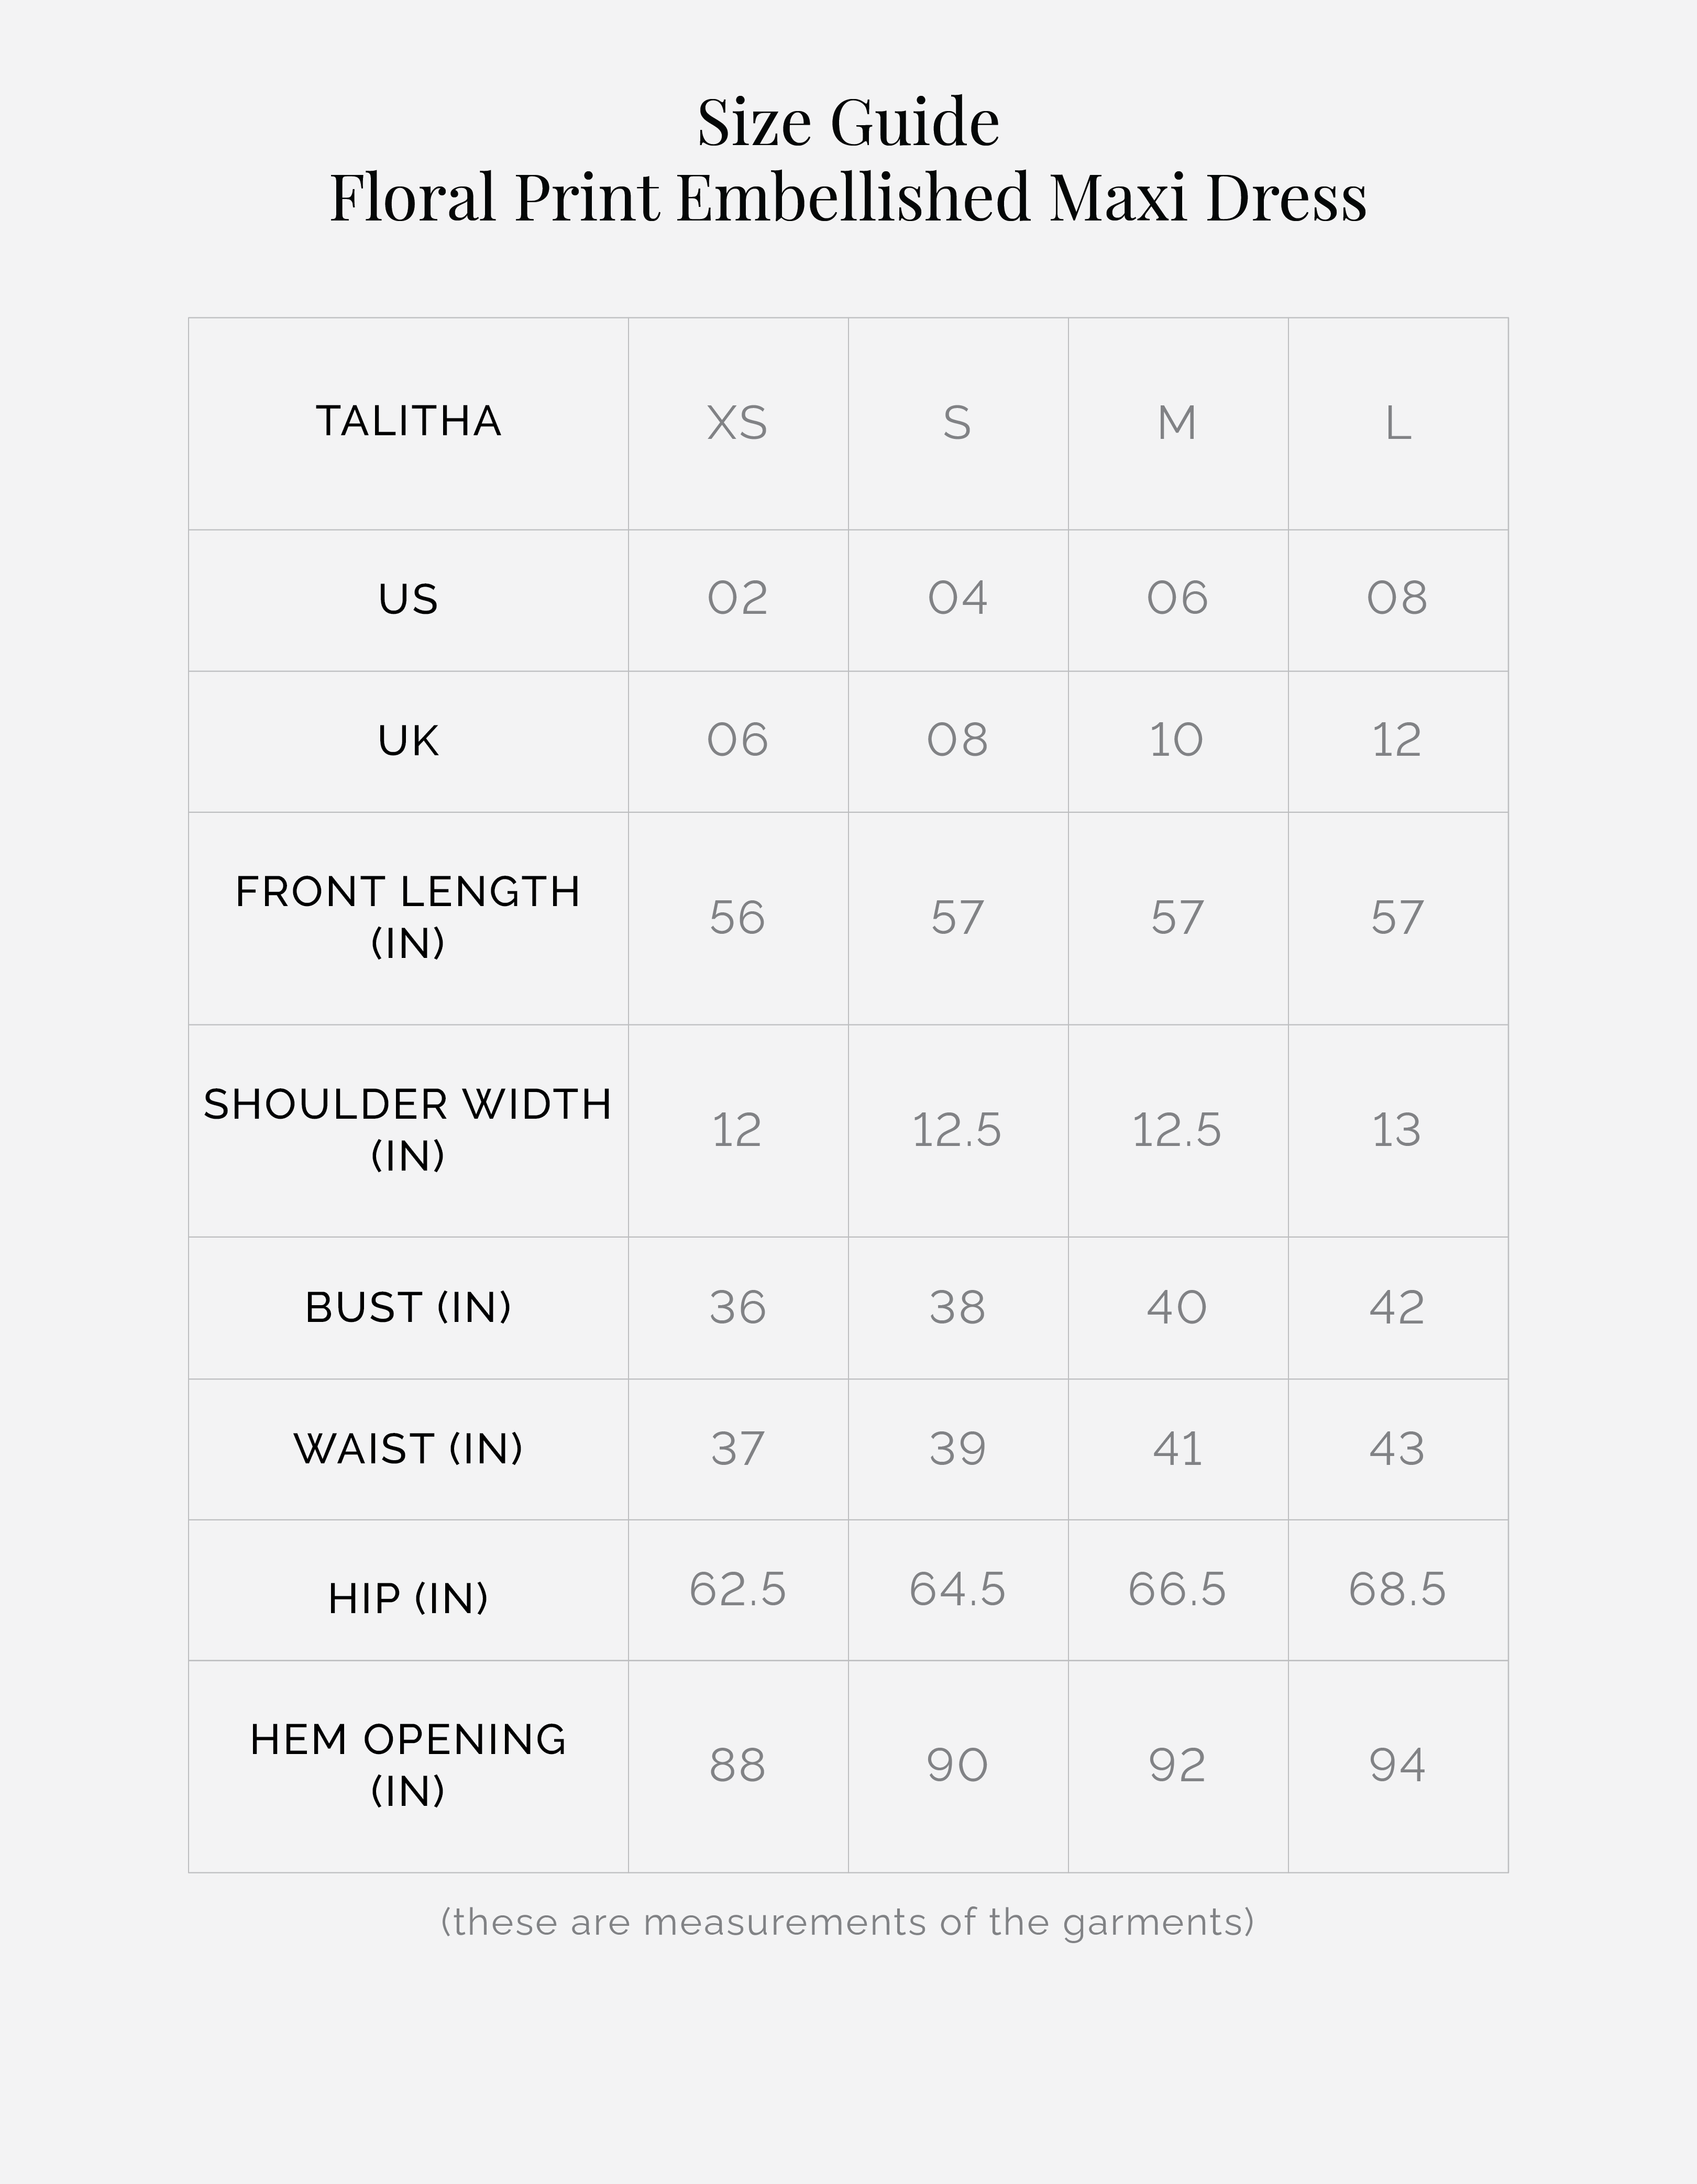
Task: Select the US row label
Action: click(408, 600)
